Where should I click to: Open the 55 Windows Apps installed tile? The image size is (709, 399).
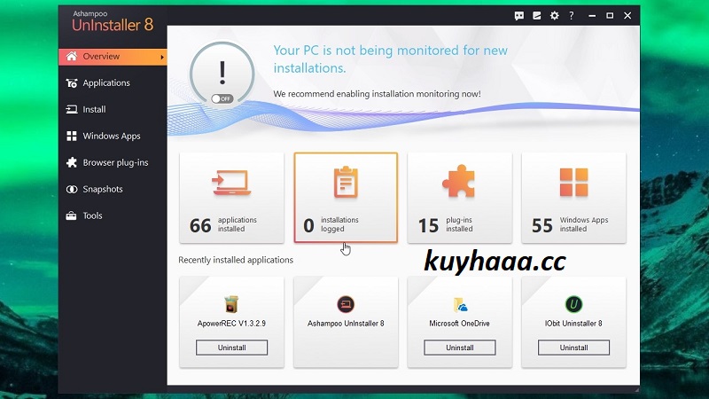pos(573,198)
